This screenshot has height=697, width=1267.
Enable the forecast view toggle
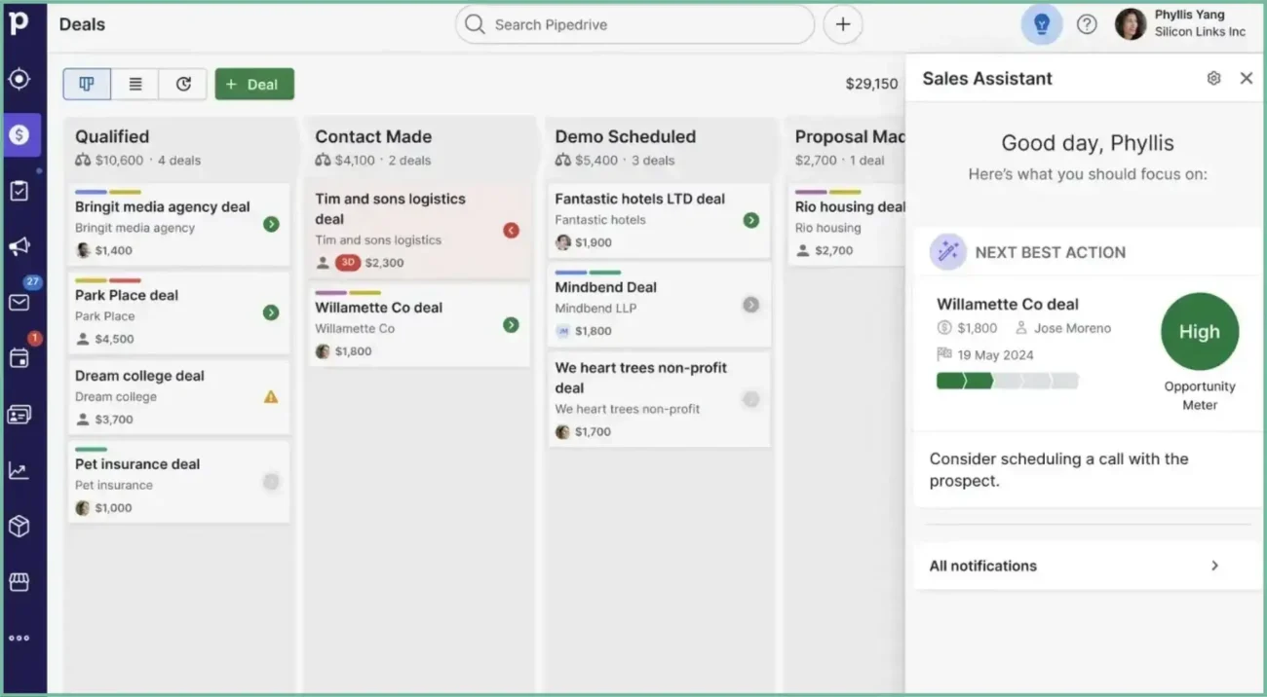182,84
